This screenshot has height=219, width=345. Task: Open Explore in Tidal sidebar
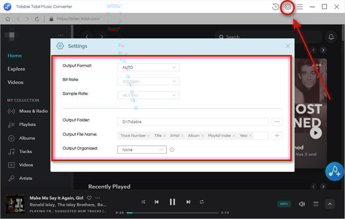16,69
